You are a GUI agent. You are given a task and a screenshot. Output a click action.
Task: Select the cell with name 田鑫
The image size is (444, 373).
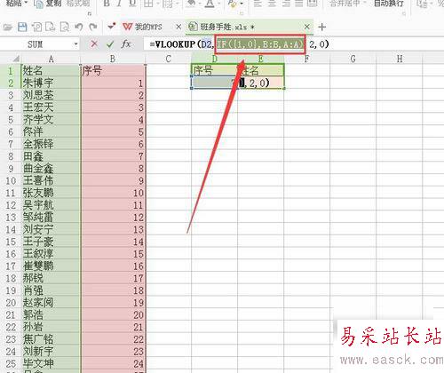(x=51, y=156)
